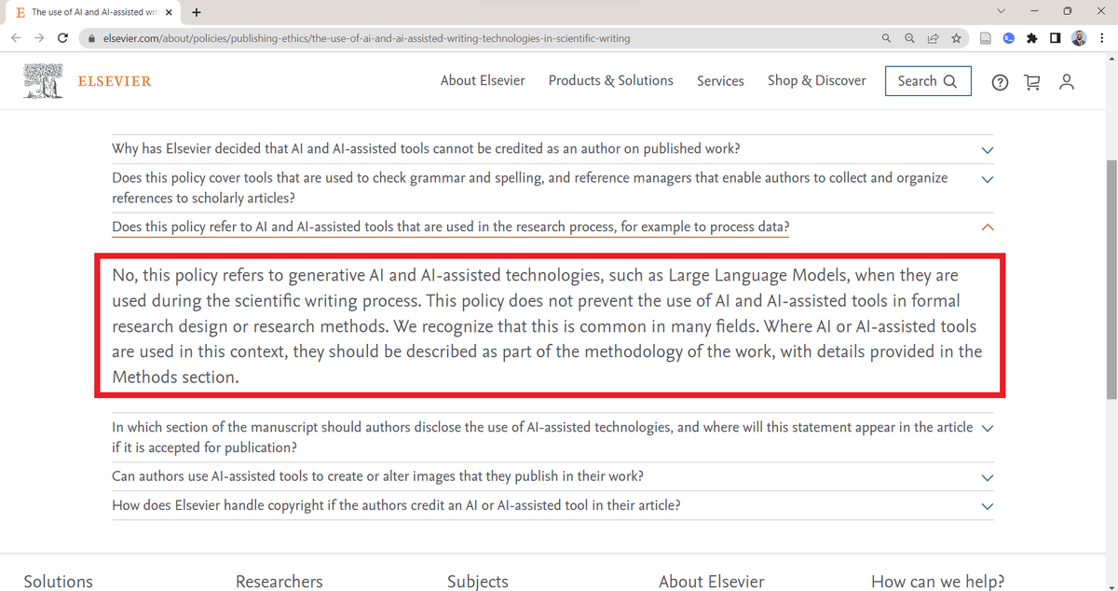Toggle the browser side panel icon
Viewport: 1118px width, 591px height.
coord(1055,38)
